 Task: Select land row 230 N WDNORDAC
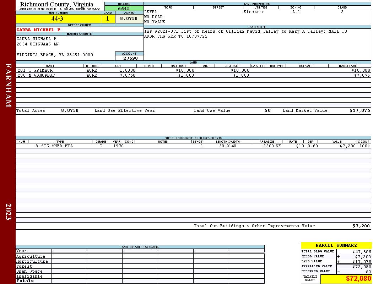193,75
